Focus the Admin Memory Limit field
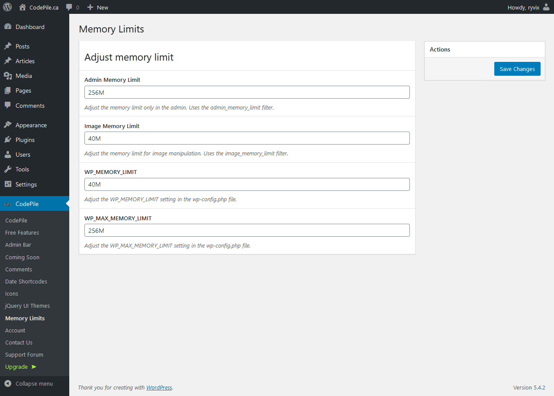 coord(247,92)
